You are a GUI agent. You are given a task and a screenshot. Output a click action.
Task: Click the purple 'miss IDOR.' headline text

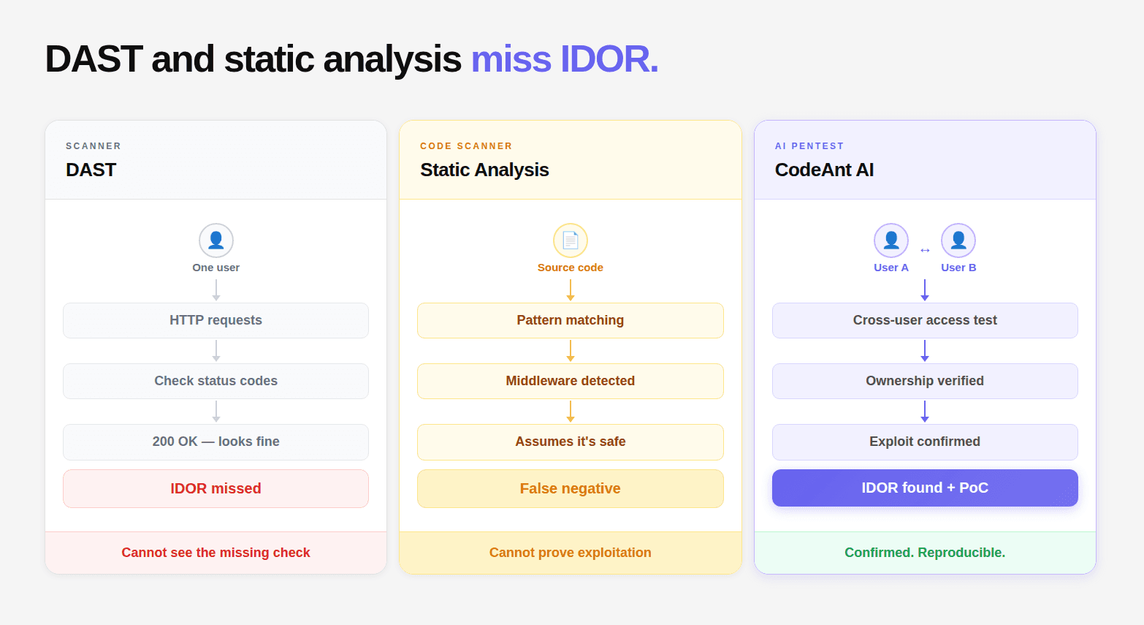565,59
